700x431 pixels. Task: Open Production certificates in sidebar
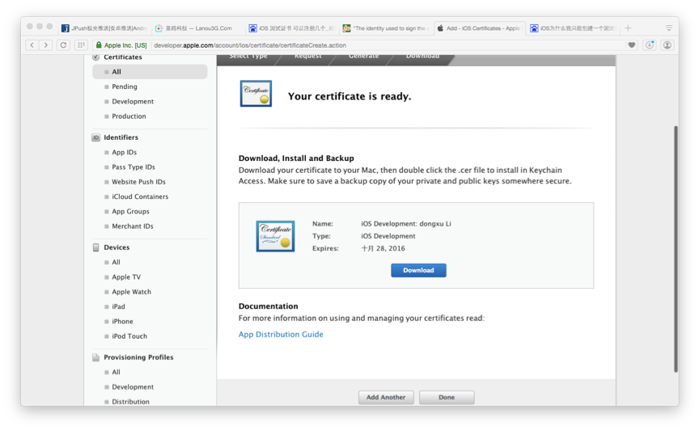tap(129, 116)
